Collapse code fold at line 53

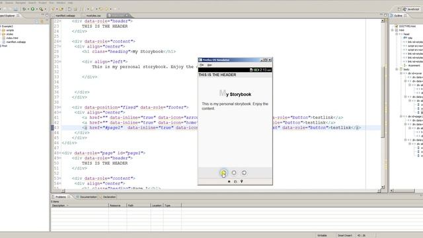pos(60,178)
